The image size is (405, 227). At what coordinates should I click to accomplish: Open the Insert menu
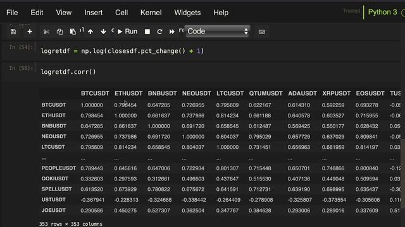(x=93, y=13)
